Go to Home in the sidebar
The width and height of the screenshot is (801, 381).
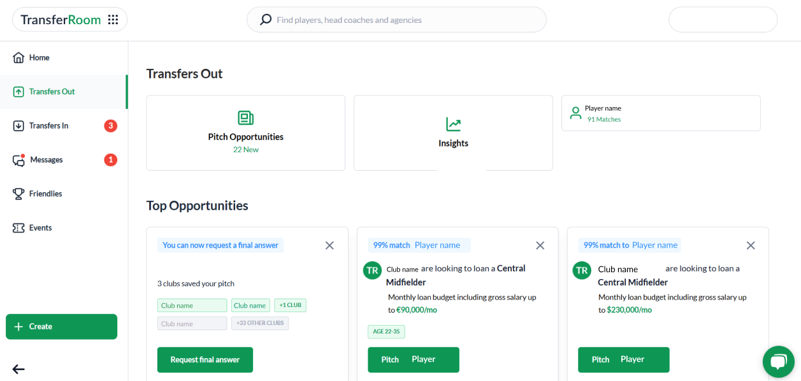coord(39,58)
